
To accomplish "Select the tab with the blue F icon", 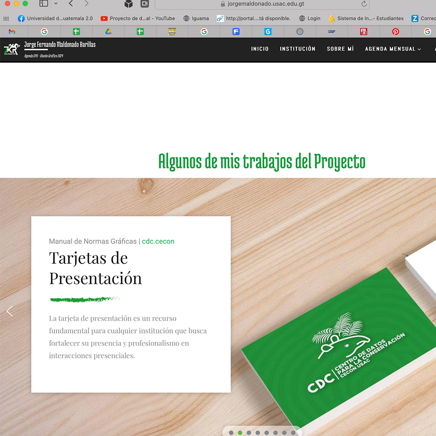I will click(236, 32).
